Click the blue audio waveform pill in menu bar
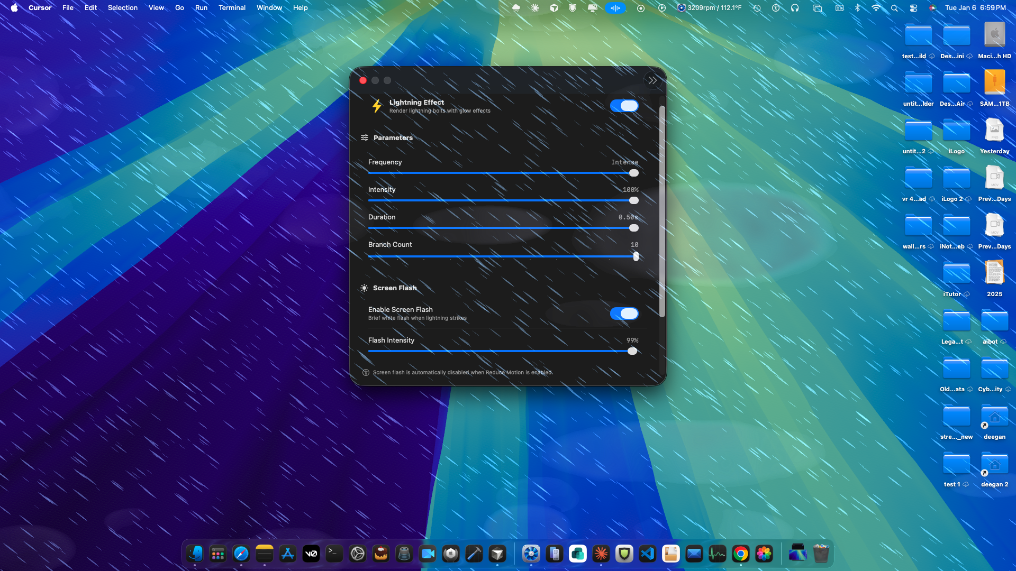Viewport: 1016px width, 571px height. click(x=615, y=8)
